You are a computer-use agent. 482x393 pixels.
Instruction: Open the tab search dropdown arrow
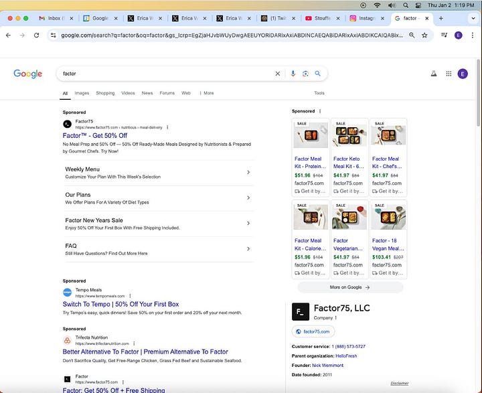(473, 19)
